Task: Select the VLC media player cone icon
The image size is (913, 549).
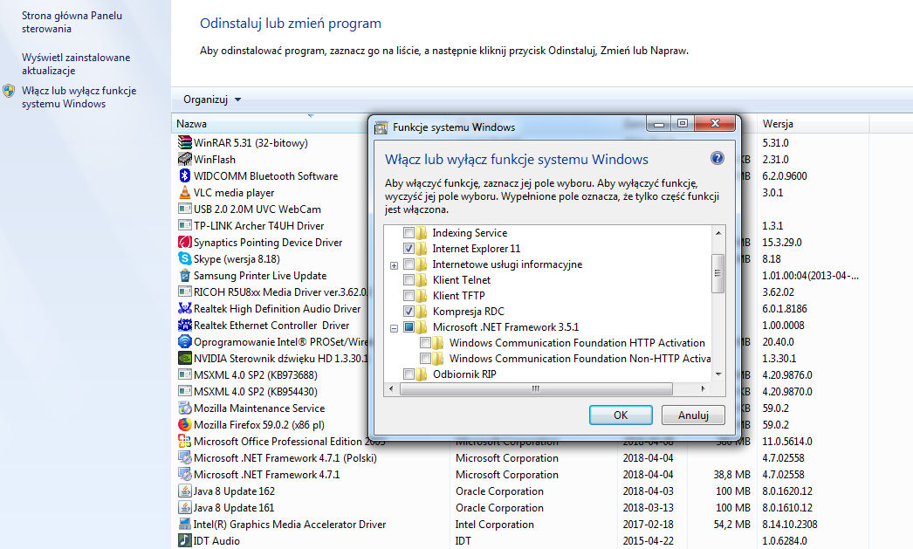Action: coord(184,193)
